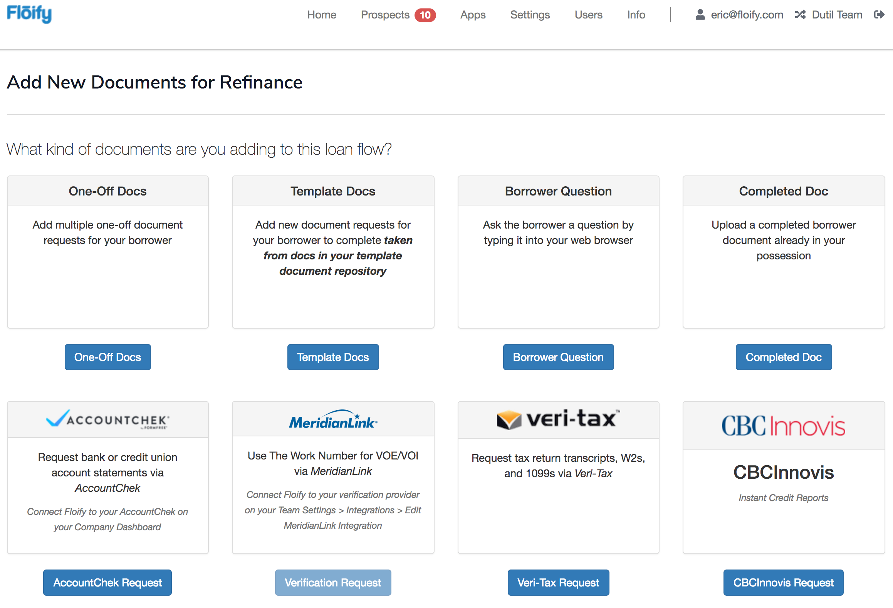The height and width of the screenshot is (608, 893).
Task: Click the eric@floify.com account link
Action: [747, 15]
